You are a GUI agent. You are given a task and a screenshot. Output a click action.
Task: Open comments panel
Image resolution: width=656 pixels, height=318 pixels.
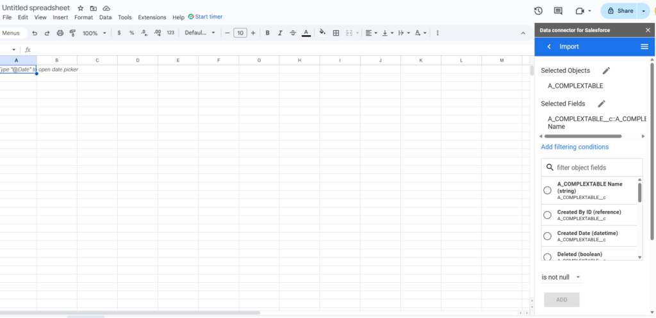pyautogui.click(x=558, y=11)
